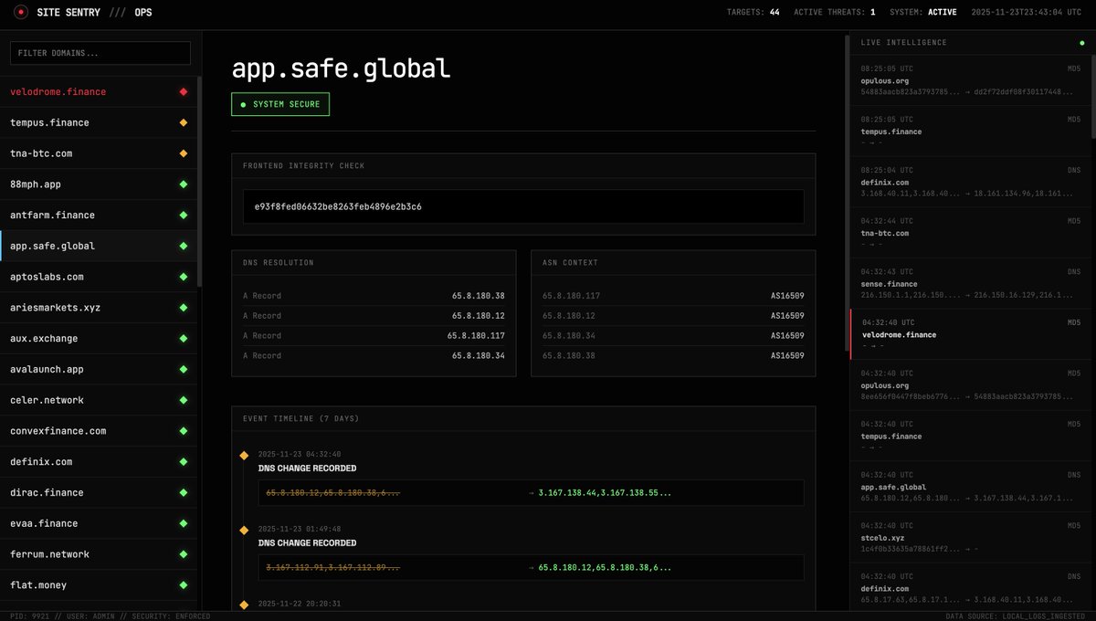The width and height of the screenshot is (1096, 621).
Task: Select velodrome.finance in the domain list
Action: point(99,91)
